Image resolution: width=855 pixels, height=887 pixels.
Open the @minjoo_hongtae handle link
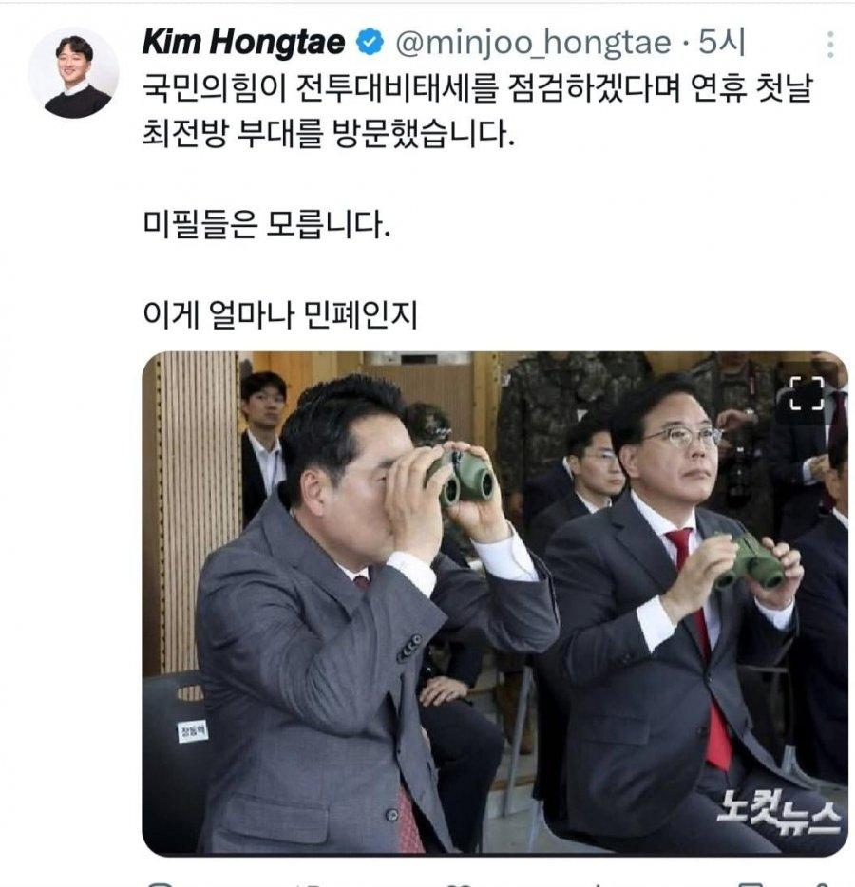533,43
